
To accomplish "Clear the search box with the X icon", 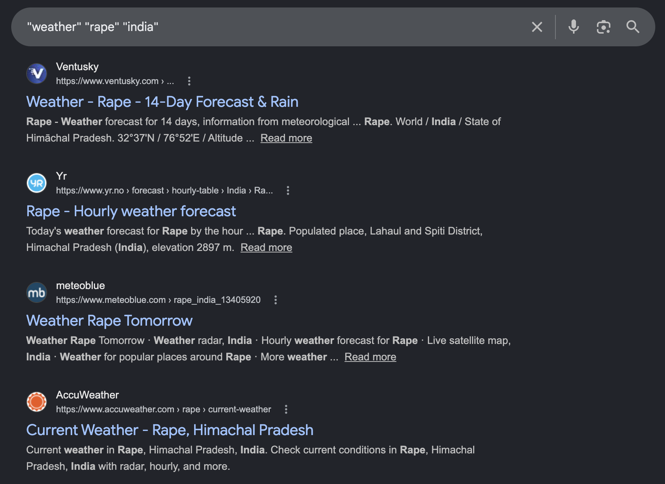I will pyautogui.click(x=537, y=27).
